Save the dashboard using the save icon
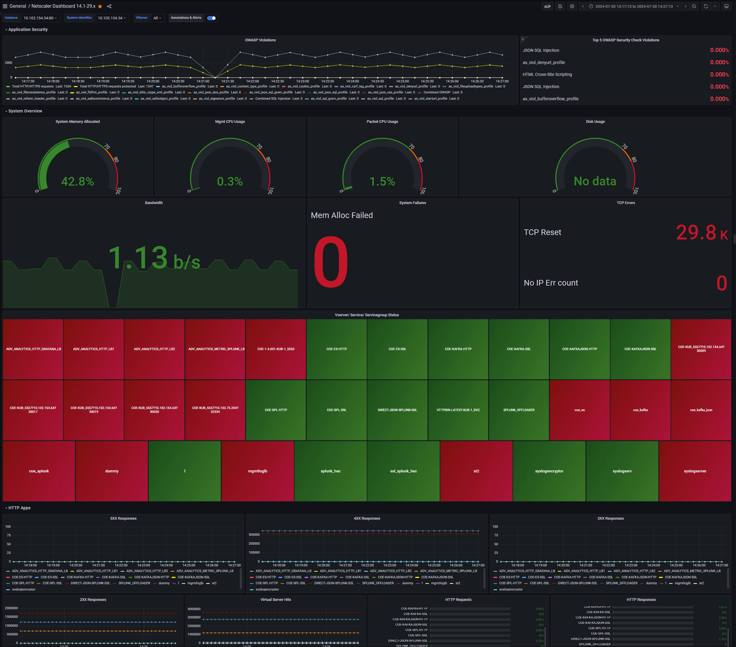This screenshot has width=736, height=647. [x=560, y=6]
